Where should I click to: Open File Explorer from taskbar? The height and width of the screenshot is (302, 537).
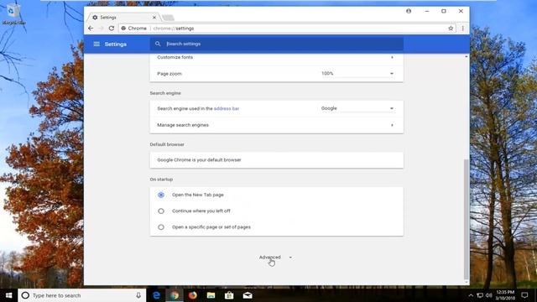pyautogui.click(x=211, y=295)
